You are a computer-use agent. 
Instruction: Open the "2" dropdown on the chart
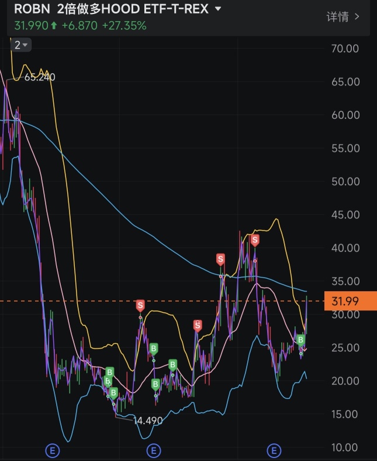click(21, 45)
